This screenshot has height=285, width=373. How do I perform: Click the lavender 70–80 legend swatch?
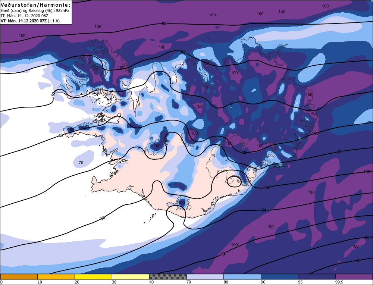[205, 276]
